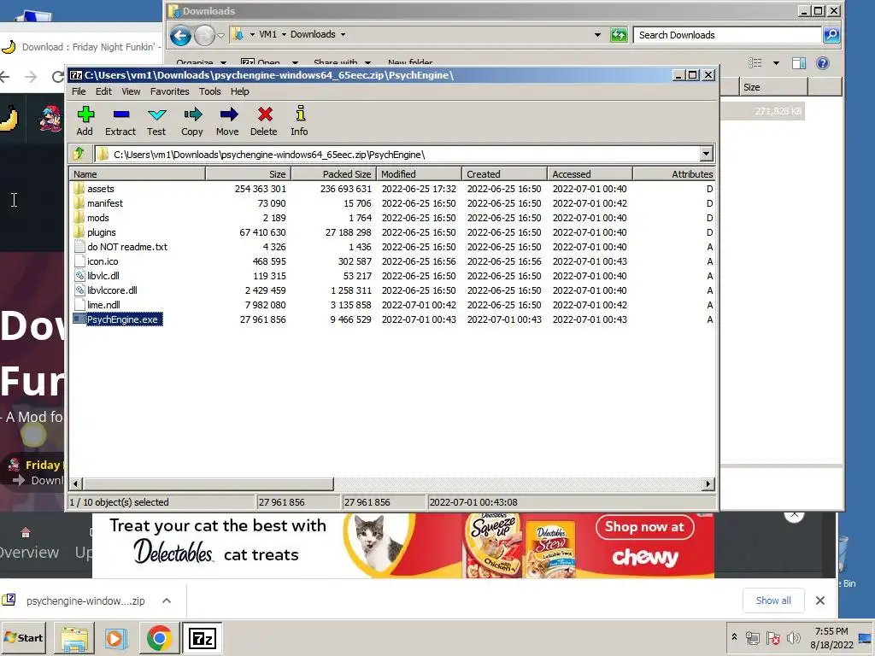
Task: Open Help icon in Downloads window
Action: (x=823, y=63)
